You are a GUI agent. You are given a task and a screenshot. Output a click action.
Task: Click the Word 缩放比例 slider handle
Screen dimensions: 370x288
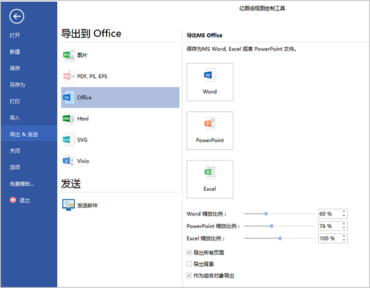pos(266,214)
